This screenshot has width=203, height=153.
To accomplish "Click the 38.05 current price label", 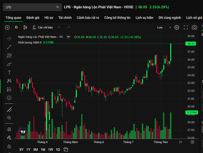I will tap(191, 44).
